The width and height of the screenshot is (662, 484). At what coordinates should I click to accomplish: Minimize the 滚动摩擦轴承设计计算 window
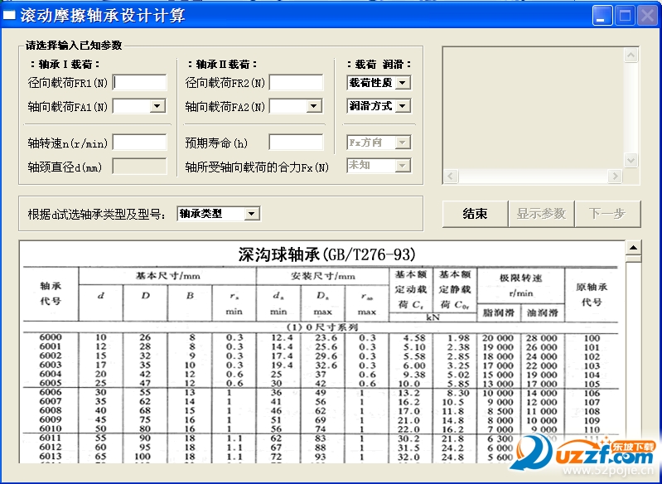pos(602,16)
